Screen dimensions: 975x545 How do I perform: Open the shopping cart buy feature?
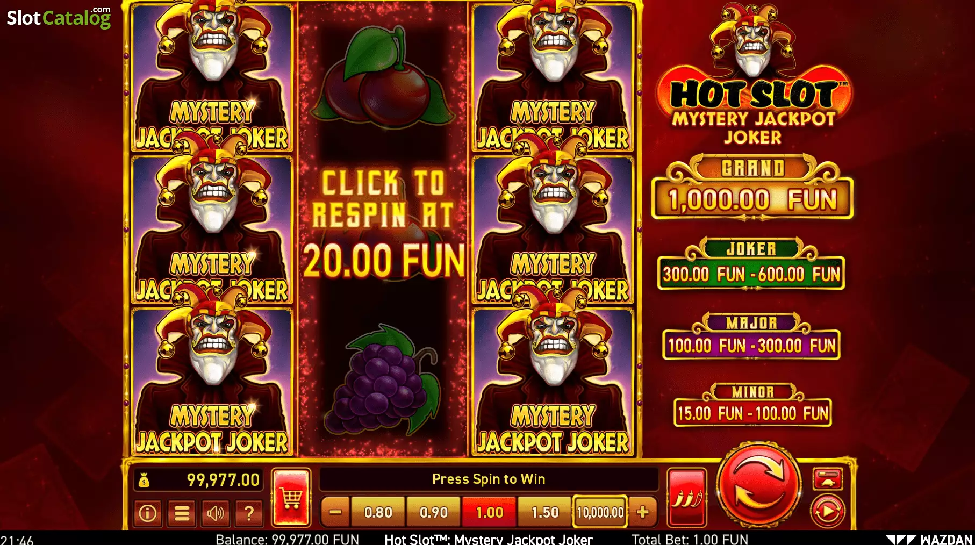point(291,497)
